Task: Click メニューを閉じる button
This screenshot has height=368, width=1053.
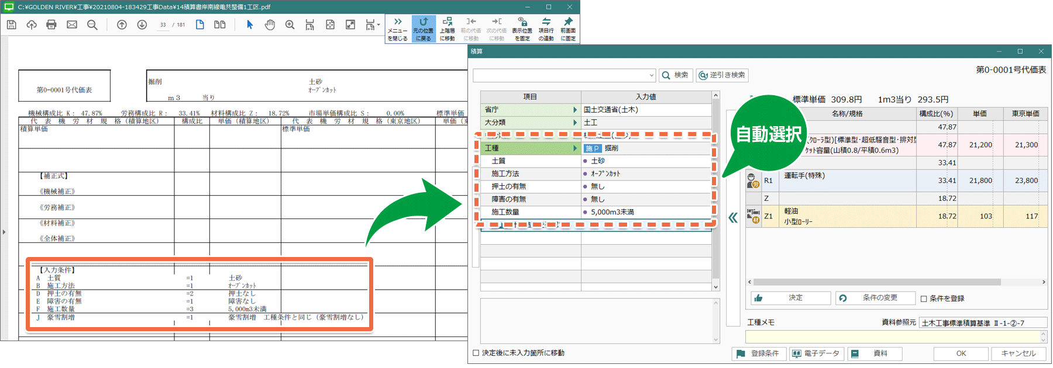Action: click(398, 29)
